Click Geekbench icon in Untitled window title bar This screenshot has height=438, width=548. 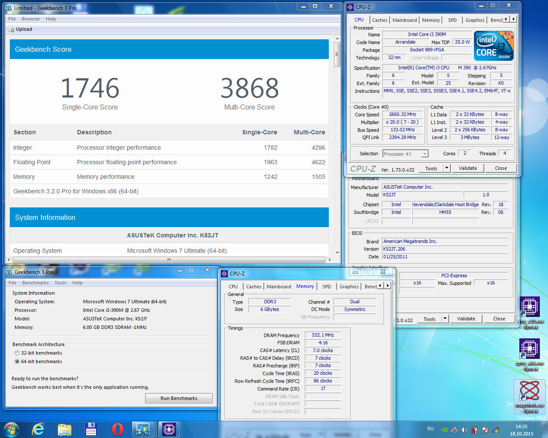[9, 8]
